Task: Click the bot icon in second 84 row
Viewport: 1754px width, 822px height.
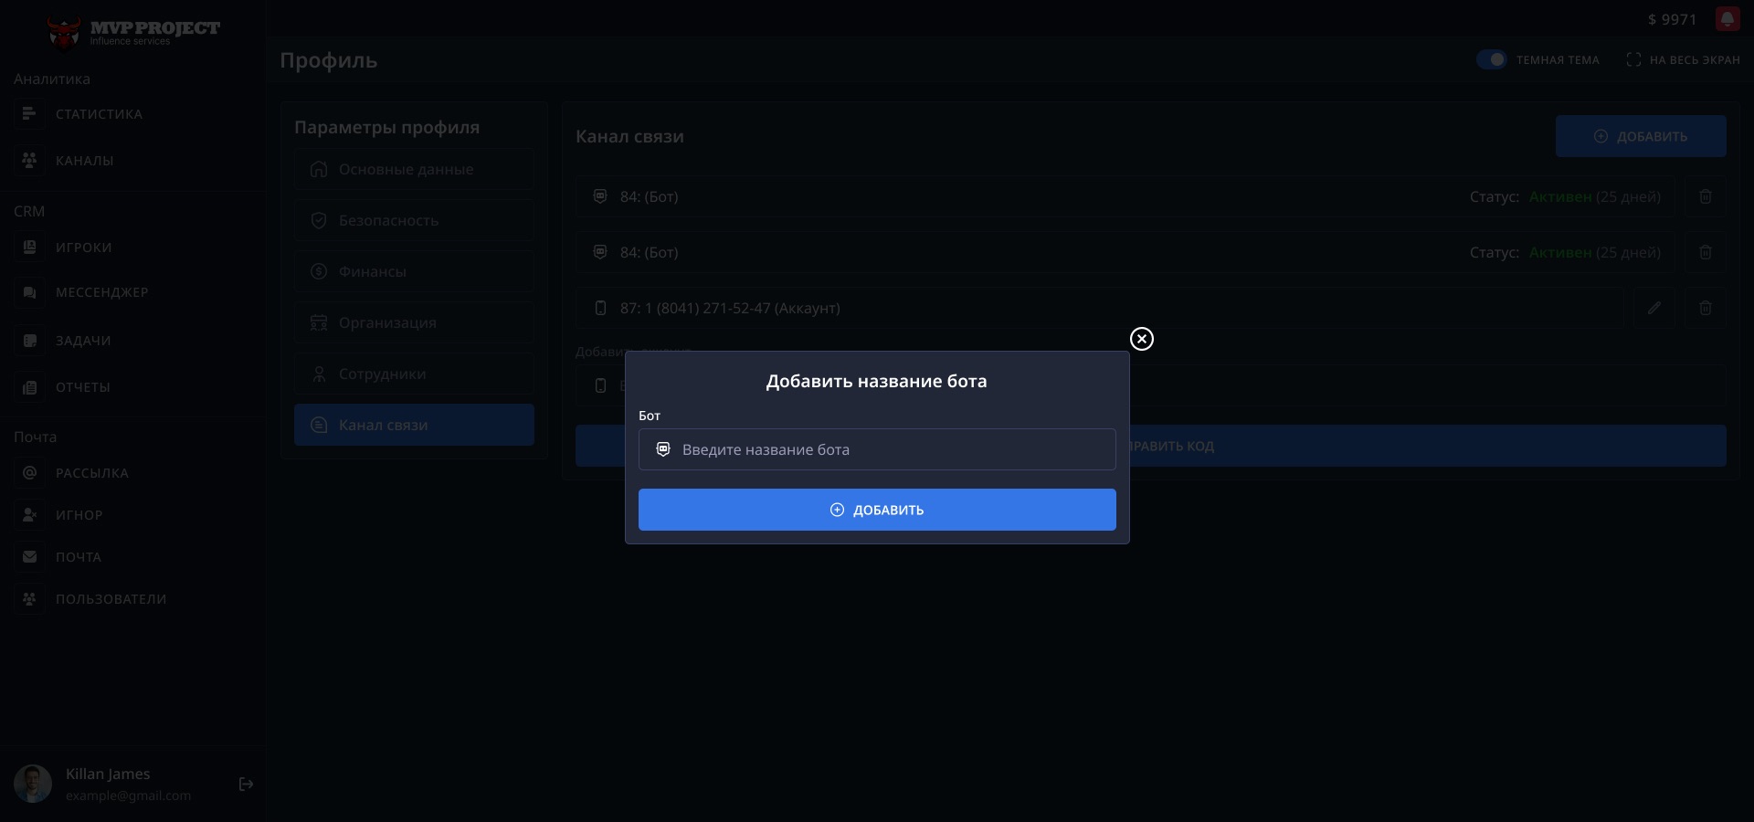Action: [600, 252]
